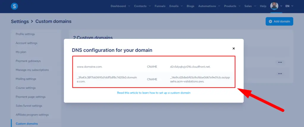Click the _3fa43c38f7b... validation record name
304x127 pixels.
107,79
